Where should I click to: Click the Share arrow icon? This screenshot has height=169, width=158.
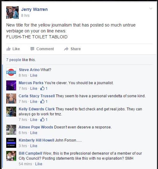66,49
